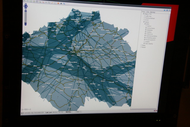Enable the ICAO layer checkbox
Image resolution: width=190 pixels, height=127 pixels.
point(144,20)
